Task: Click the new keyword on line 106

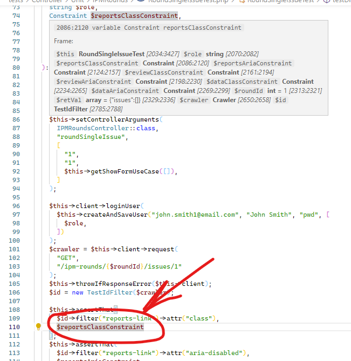Action: 78,292
